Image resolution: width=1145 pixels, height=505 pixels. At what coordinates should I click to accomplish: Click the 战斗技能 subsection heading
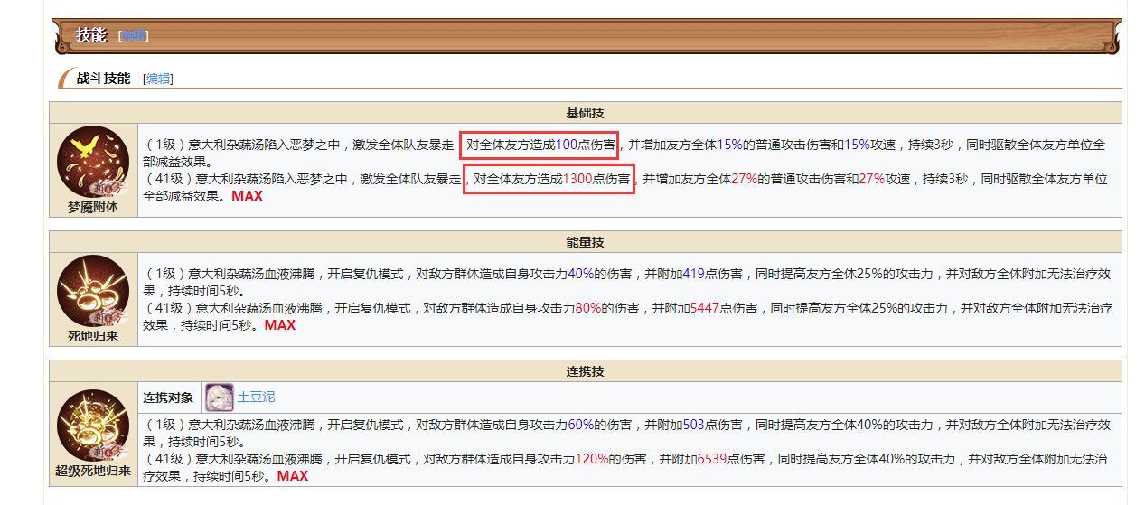(103, 79)
